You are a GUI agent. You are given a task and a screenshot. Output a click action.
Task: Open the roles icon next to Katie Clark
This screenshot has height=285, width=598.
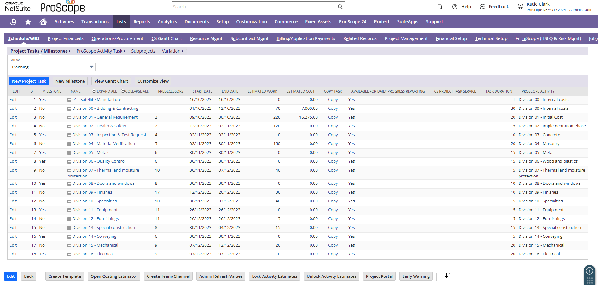click(520, 6)
